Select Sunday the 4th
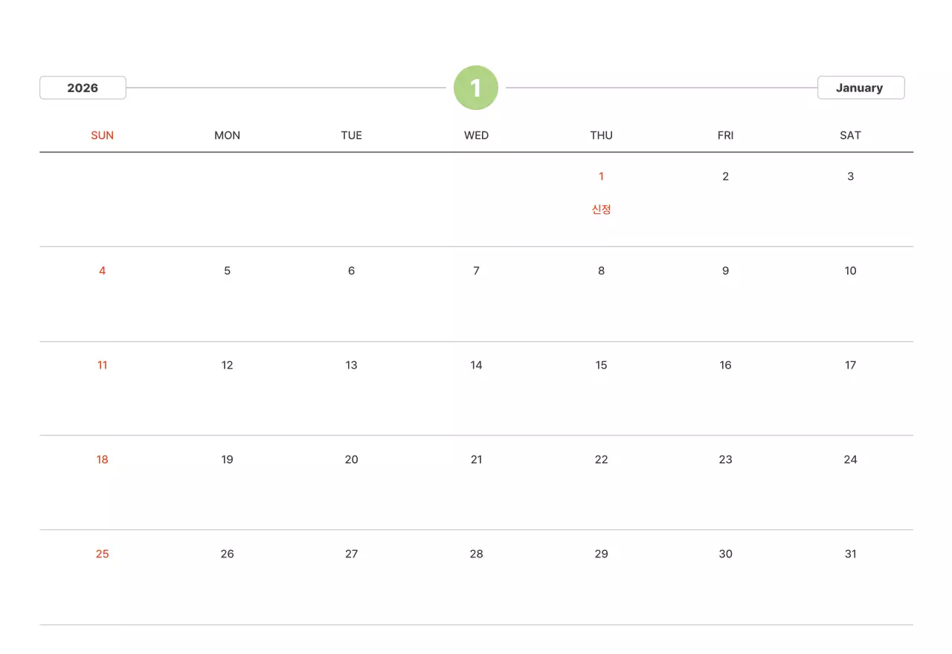Screen dimensions: 952x654 click(x=103, y=271)
